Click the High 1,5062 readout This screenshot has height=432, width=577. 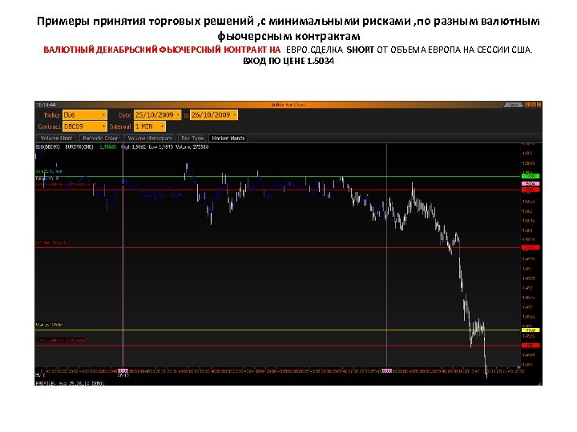(x=133, y=147)
